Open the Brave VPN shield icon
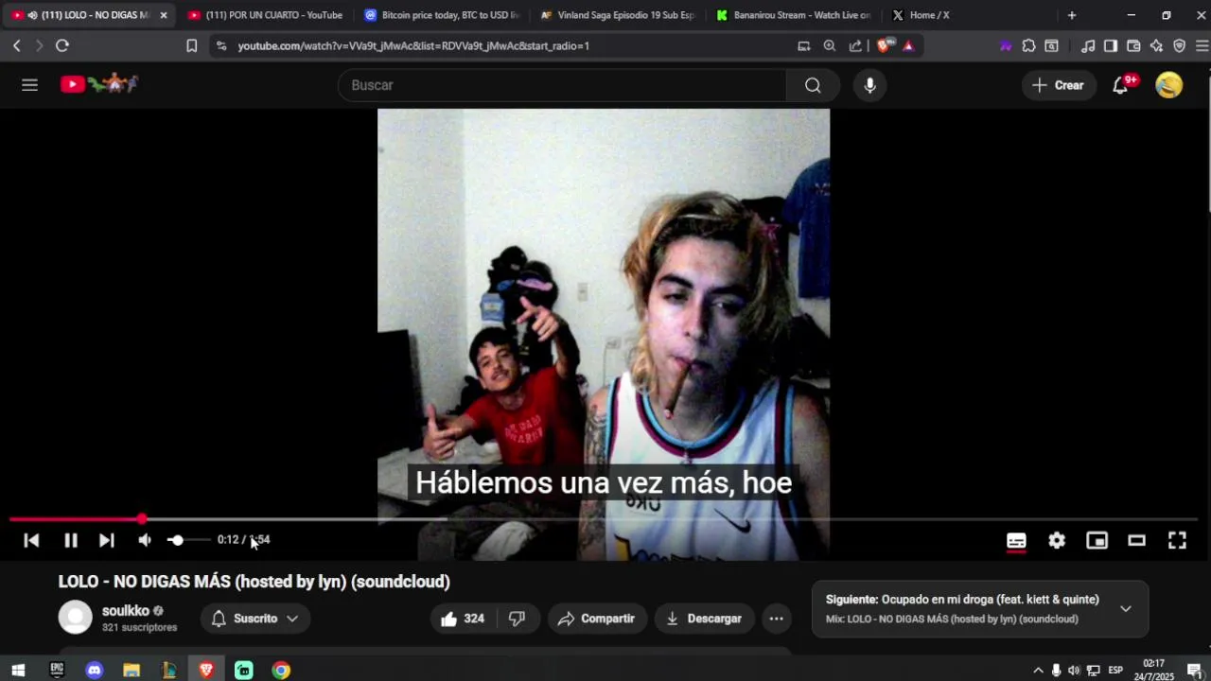The height and width of the screenshot is (681, 1211). pos(1179,45)
